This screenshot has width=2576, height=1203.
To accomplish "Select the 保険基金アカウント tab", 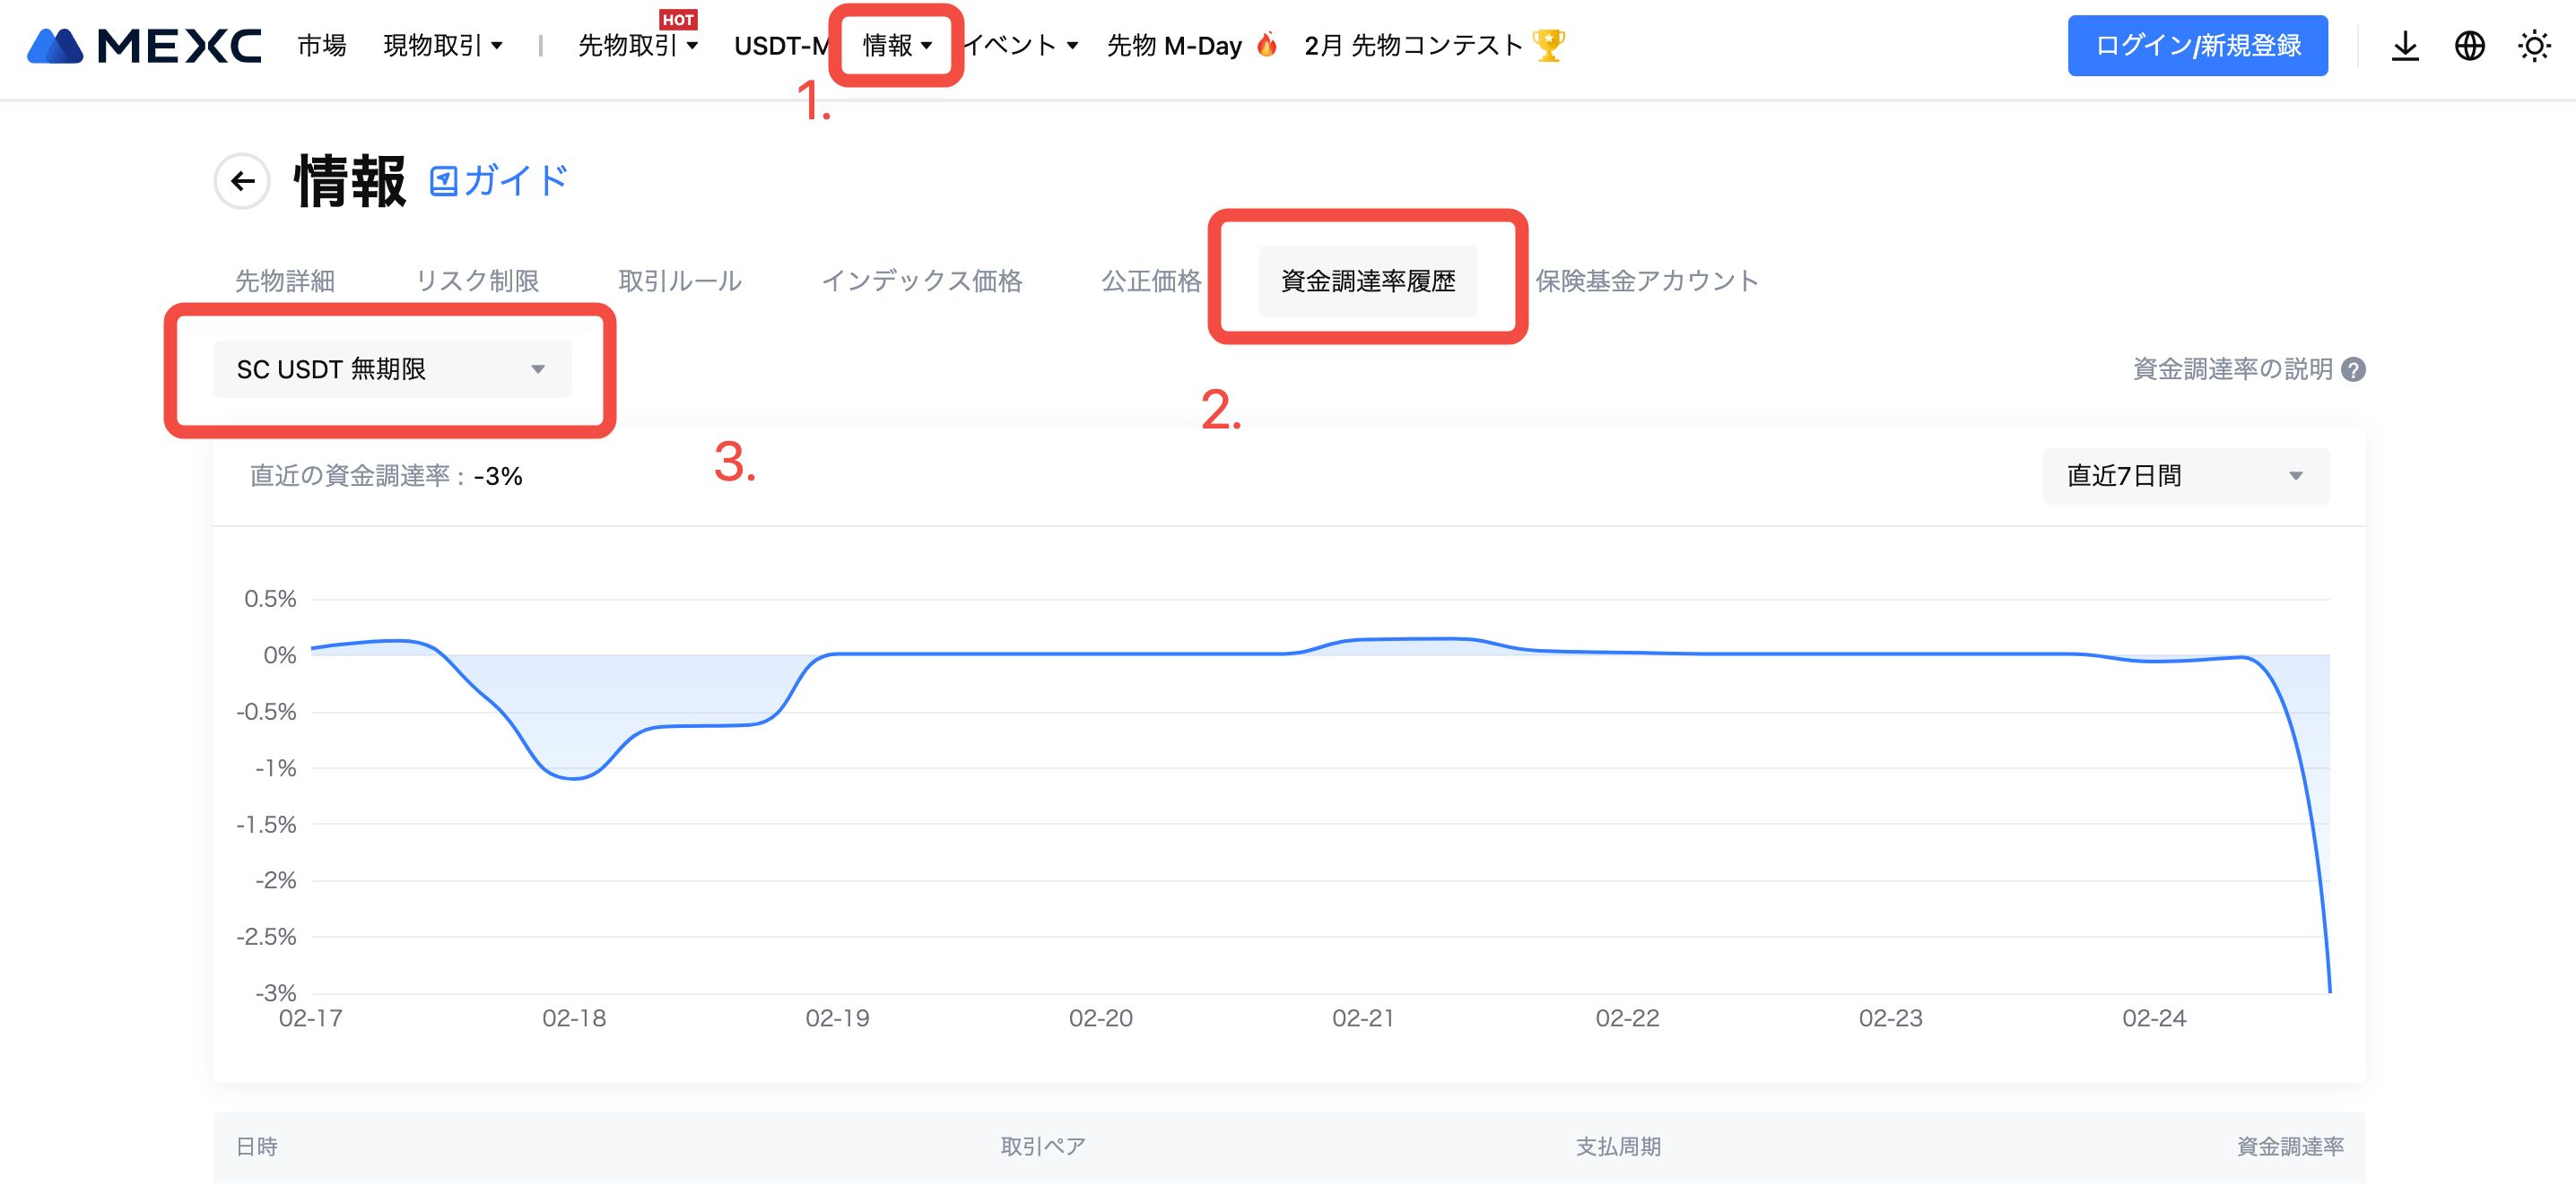I will click(x=1646, y=281).
